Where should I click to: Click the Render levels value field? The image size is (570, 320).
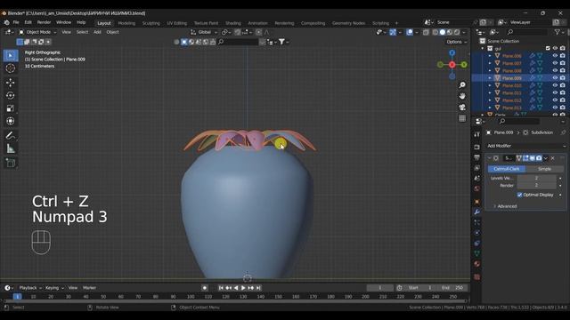click(x=536, y=186)
